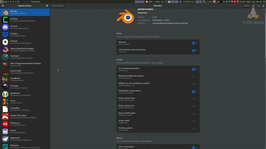This screenshot has width=266, height=149.
Task: Select the Discord application icon
Action: (x=5, y=27)
